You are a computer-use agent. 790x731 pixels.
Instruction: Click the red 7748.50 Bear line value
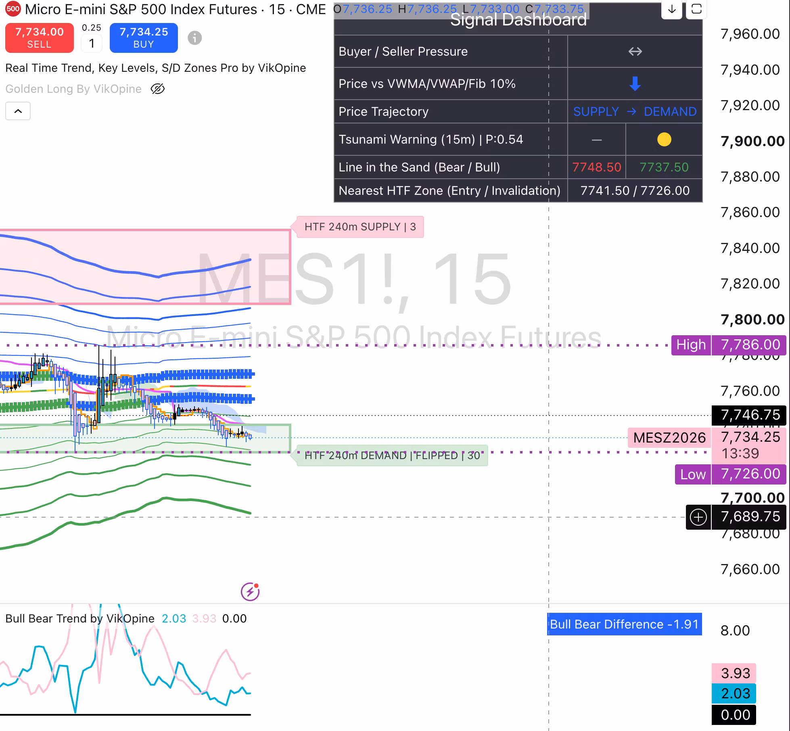(597, 167)
